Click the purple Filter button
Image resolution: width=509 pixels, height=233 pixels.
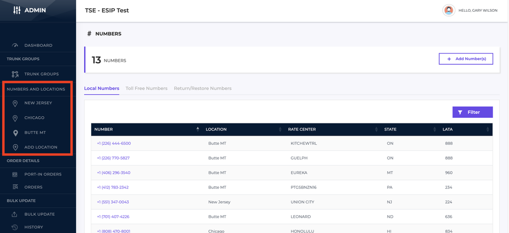click(473, 112)
